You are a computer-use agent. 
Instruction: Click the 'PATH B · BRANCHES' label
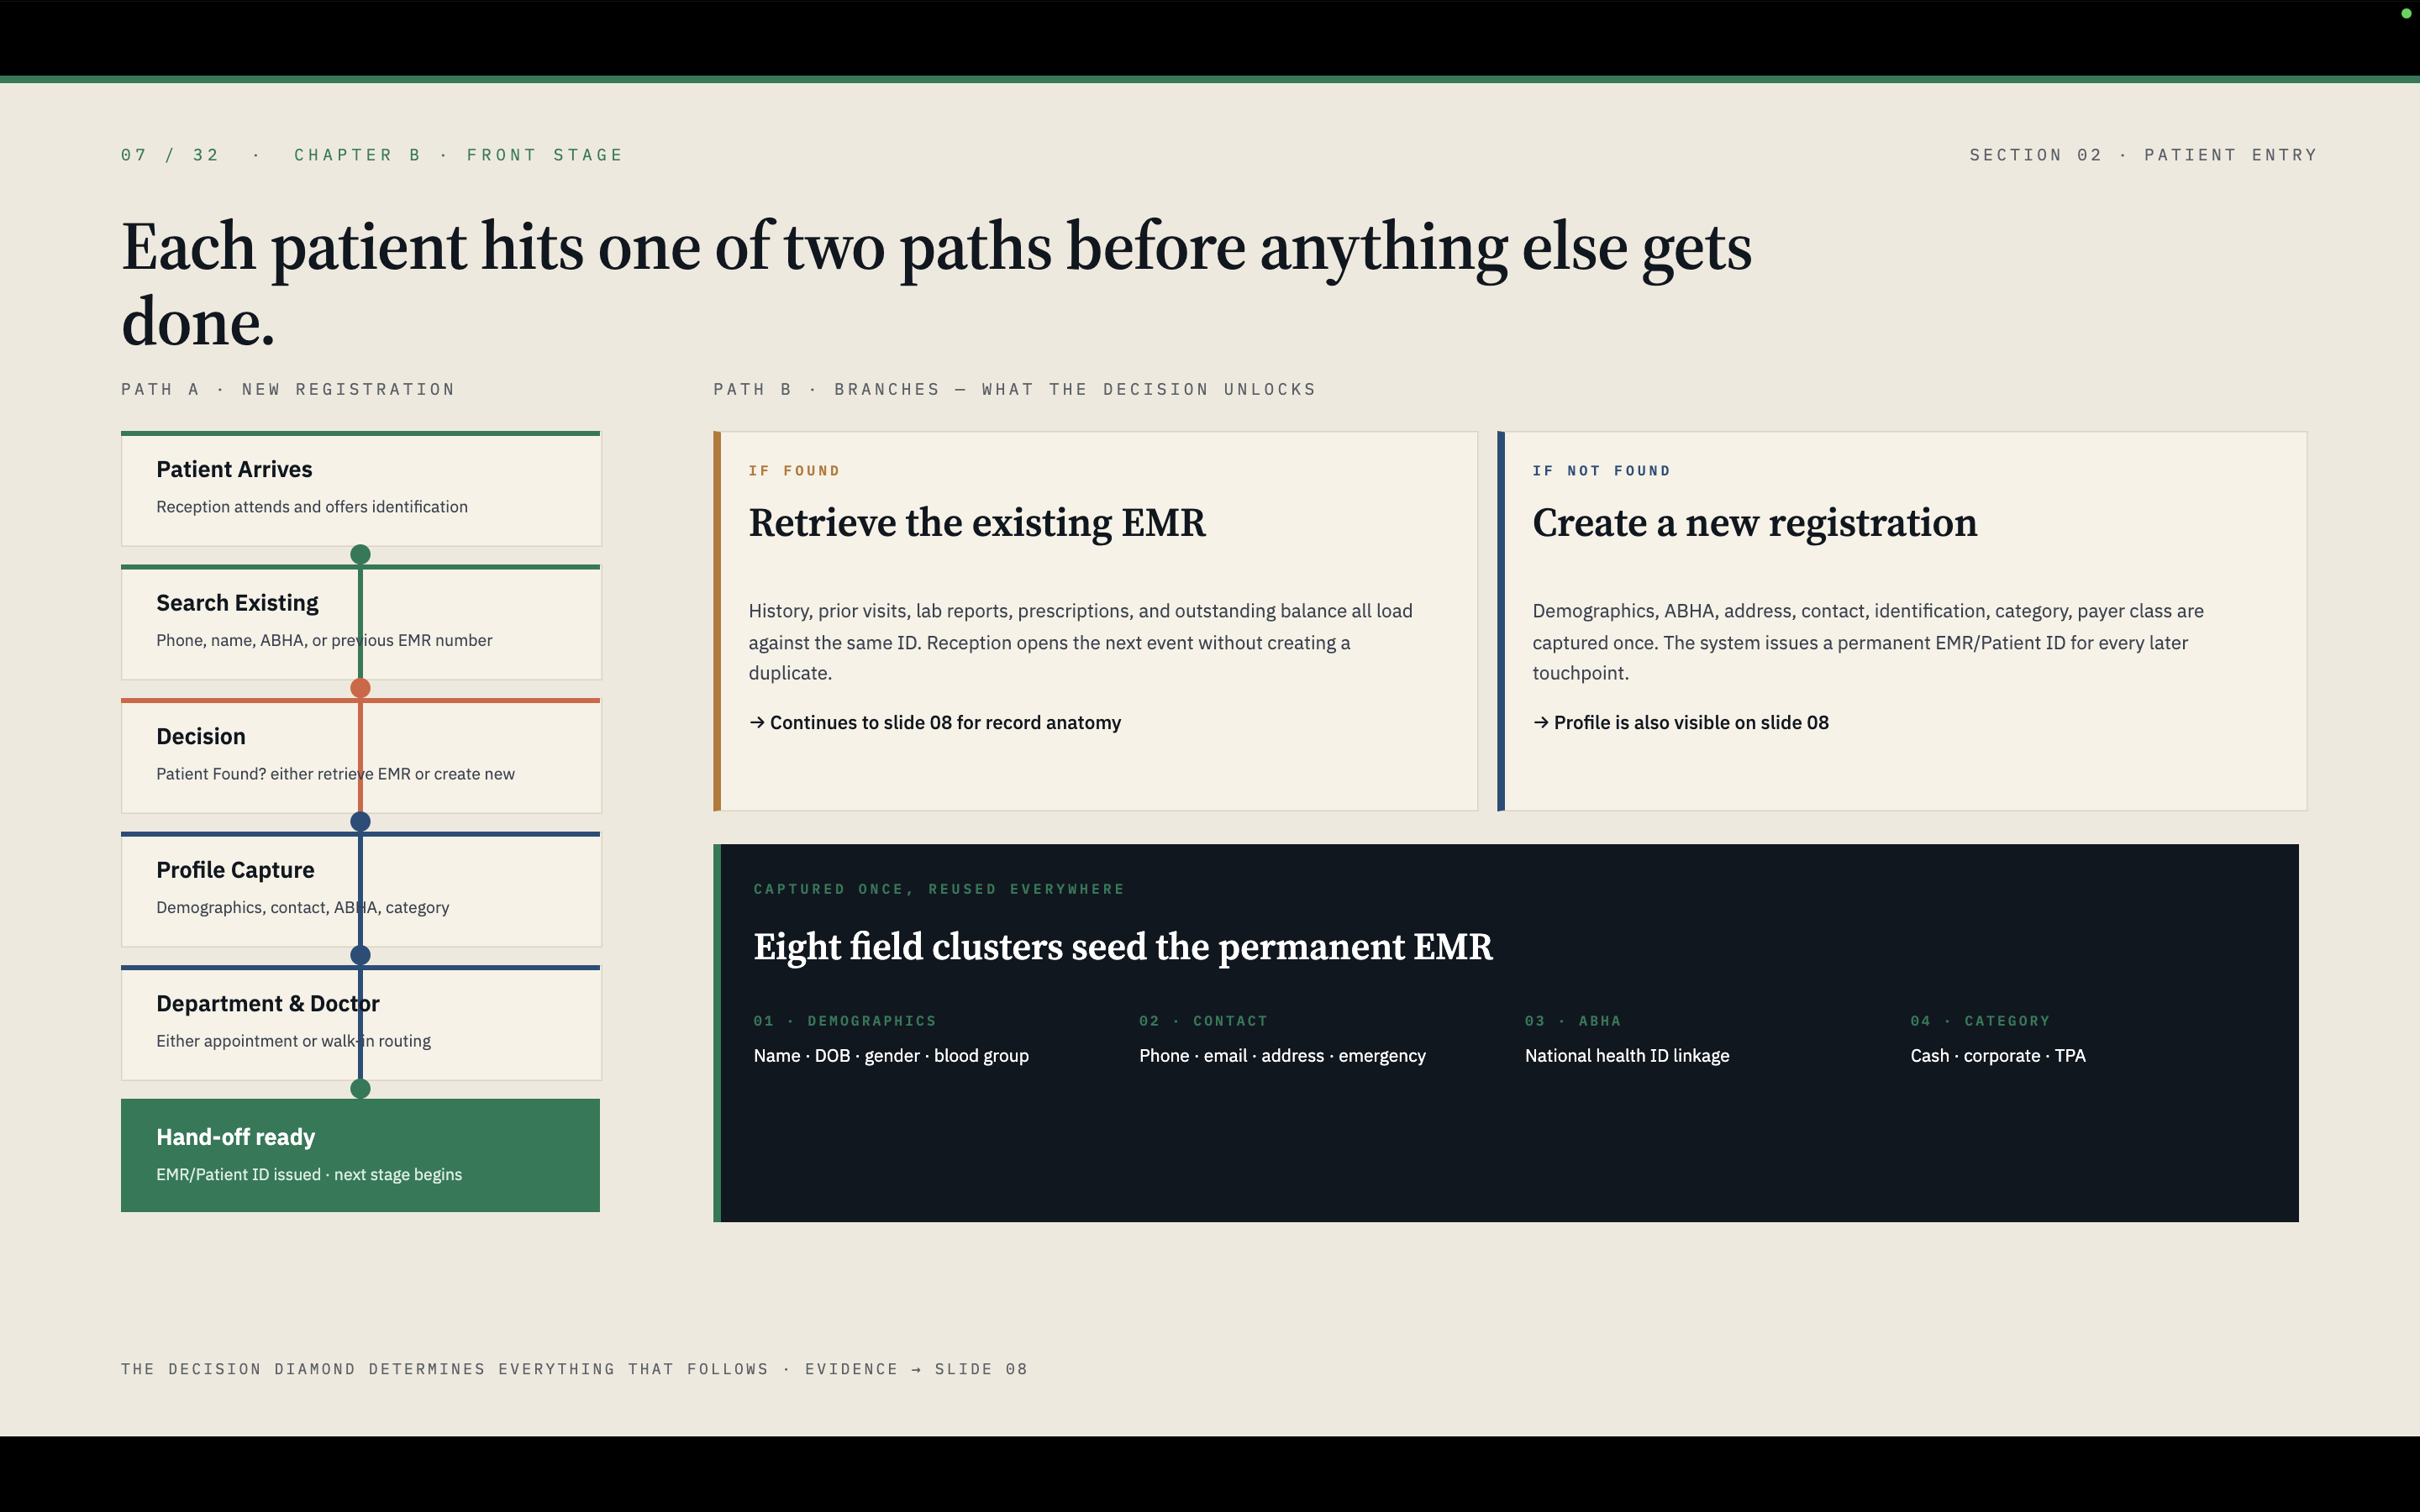(826, 389)
